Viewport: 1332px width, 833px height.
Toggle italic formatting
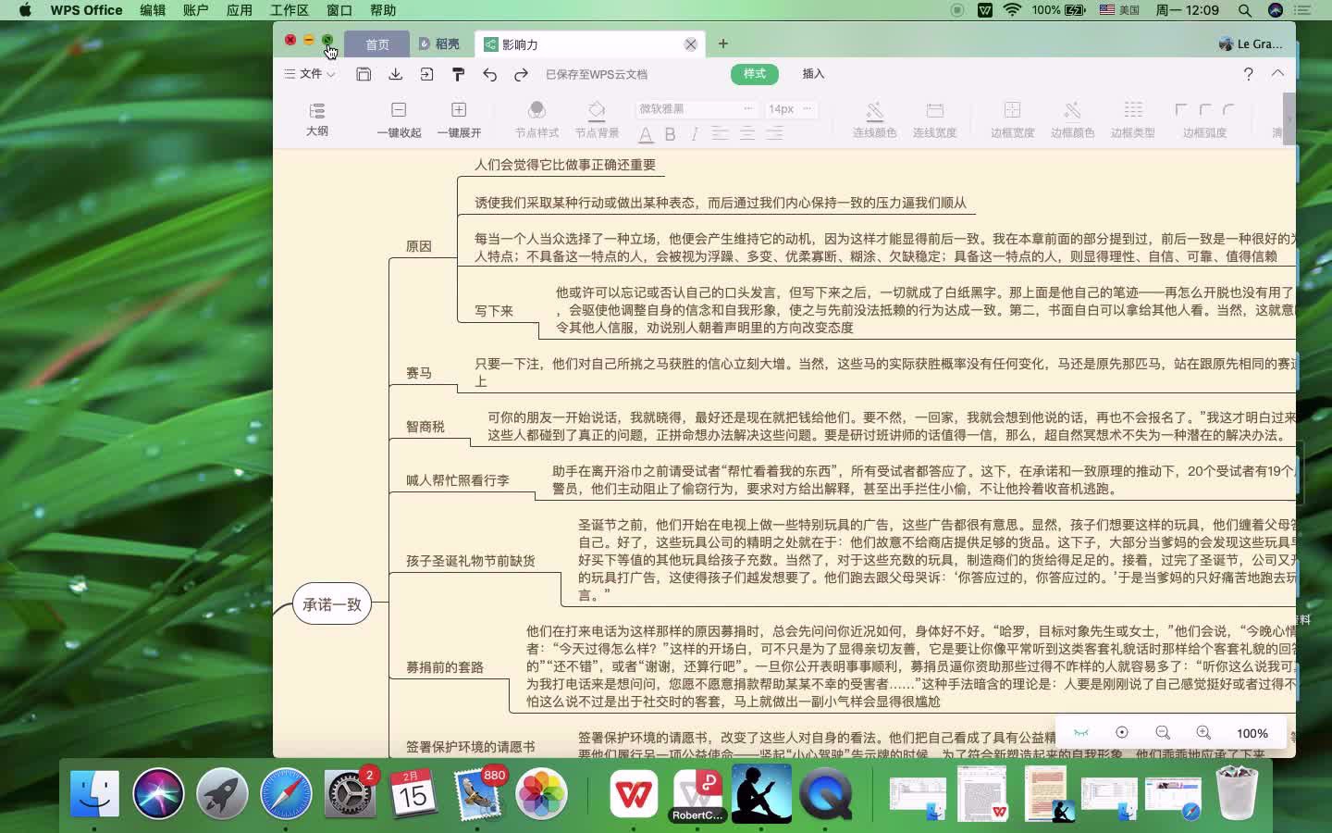pyautogui.click(x=694, y=135)
